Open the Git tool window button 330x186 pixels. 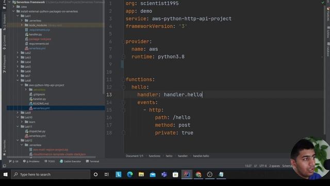[x=14, y=161]
